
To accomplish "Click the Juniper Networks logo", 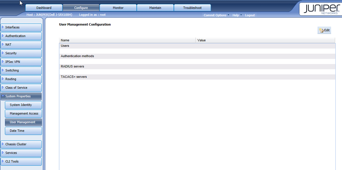I will pos(320,9).
